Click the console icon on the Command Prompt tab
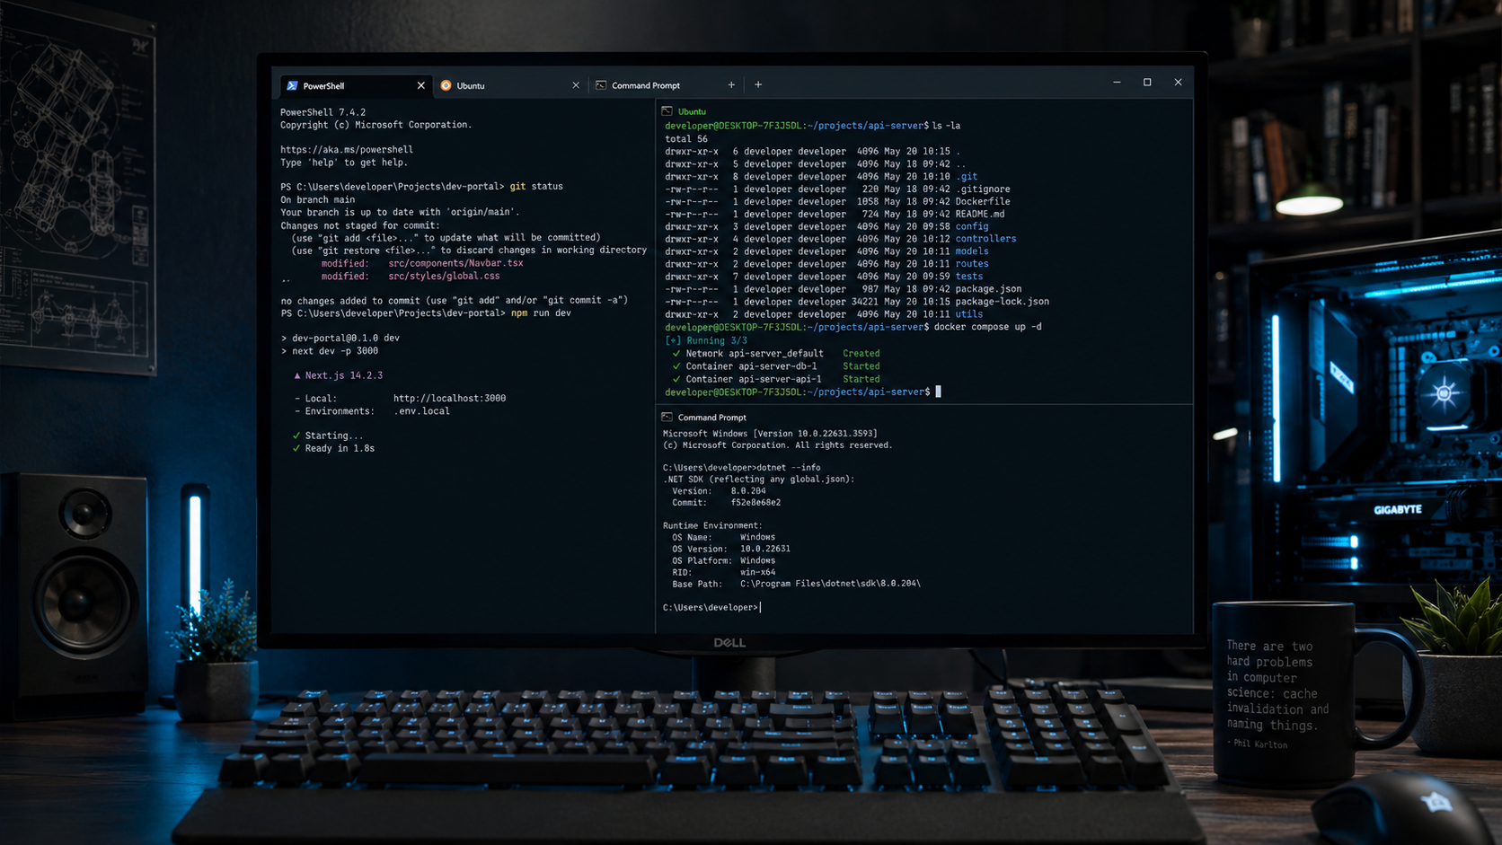 pos(601,85)
